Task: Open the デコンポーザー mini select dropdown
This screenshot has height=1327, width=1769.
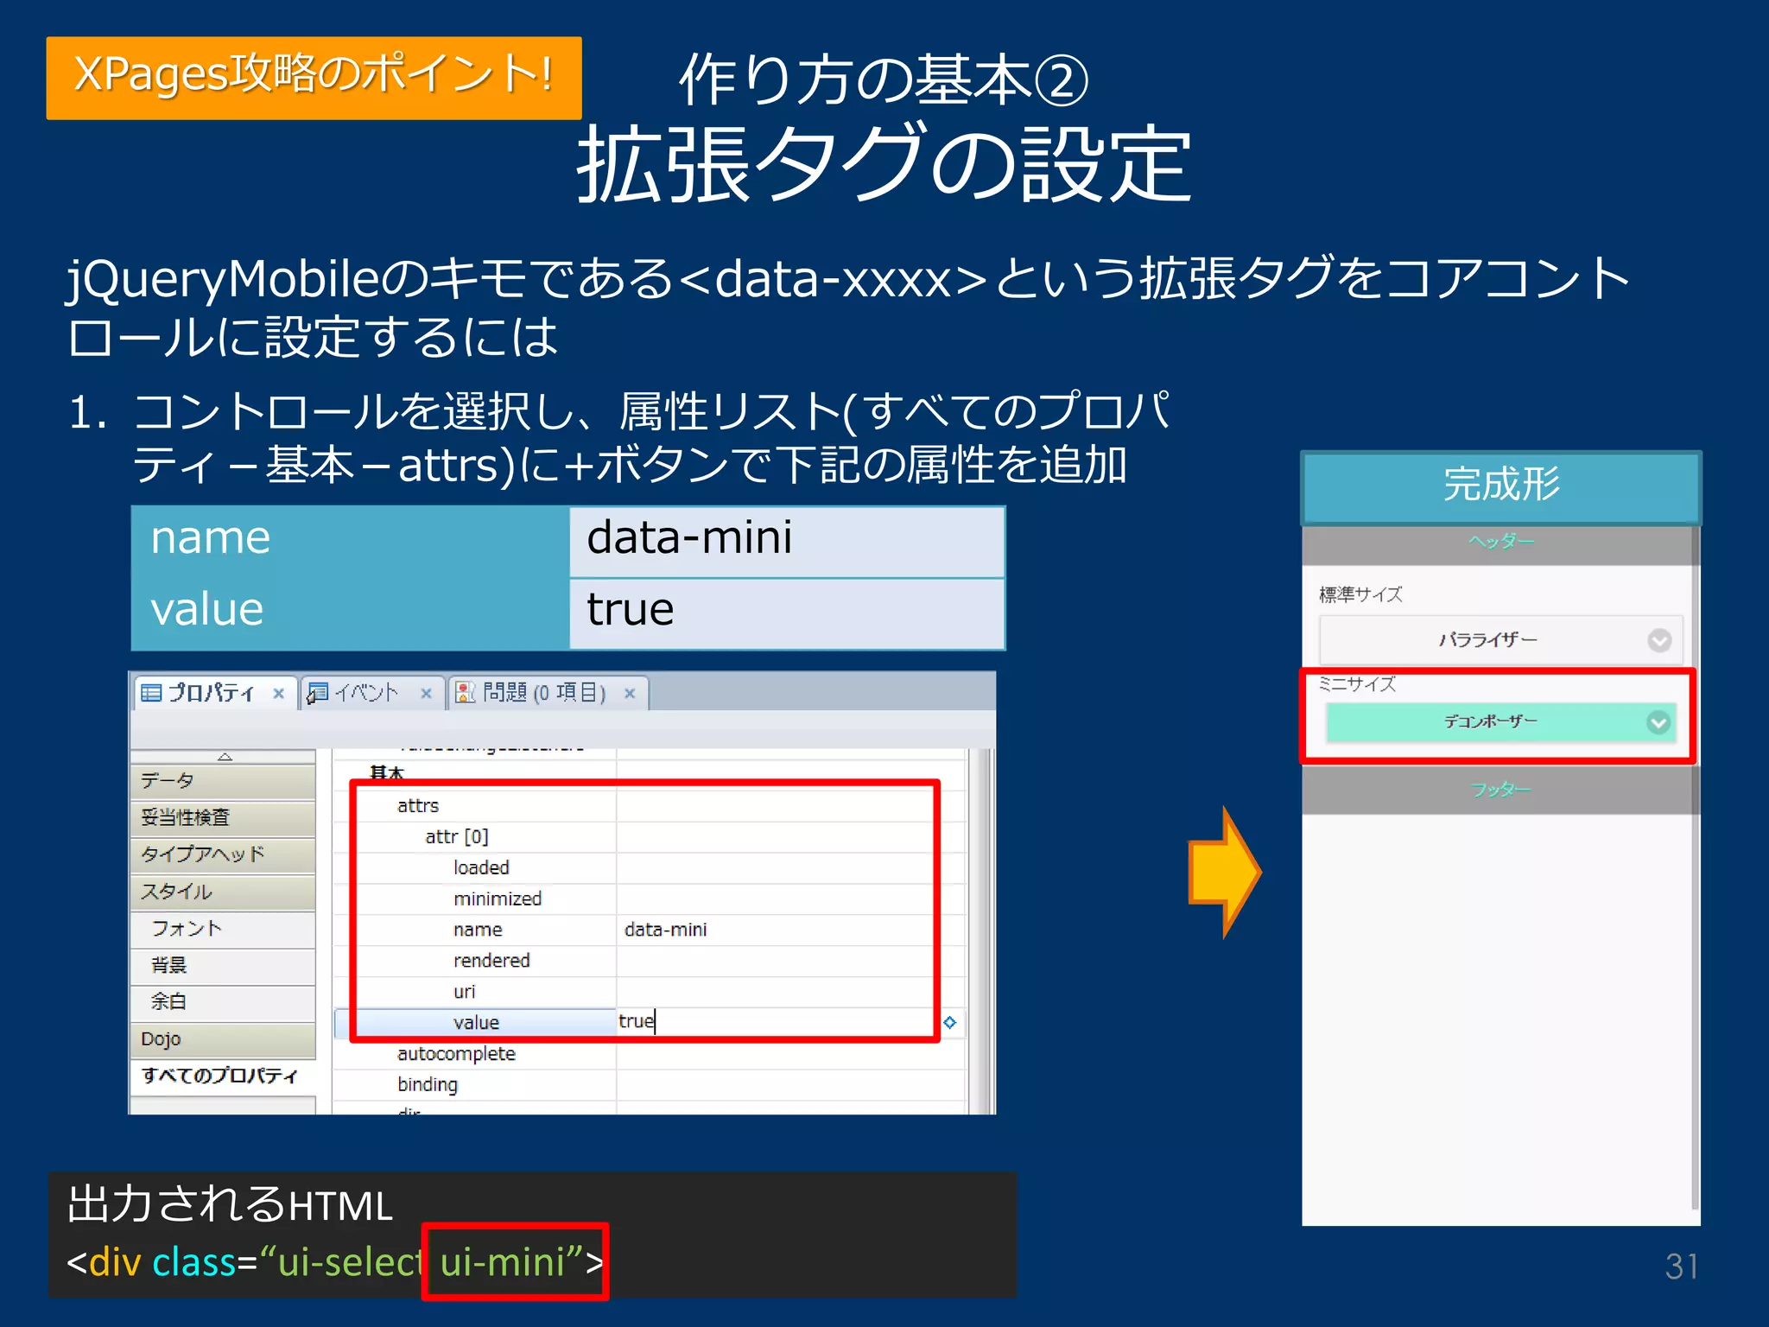Action: tap(1501, 722)
